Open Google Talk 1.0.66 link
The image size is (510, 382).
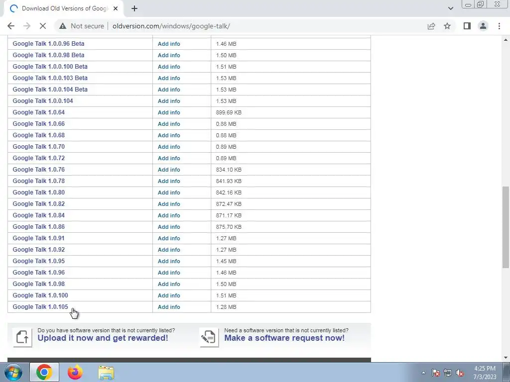coord(39,124)
